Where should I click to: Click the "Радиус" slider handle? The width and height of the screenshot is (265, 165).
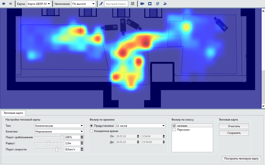[48, 143]
